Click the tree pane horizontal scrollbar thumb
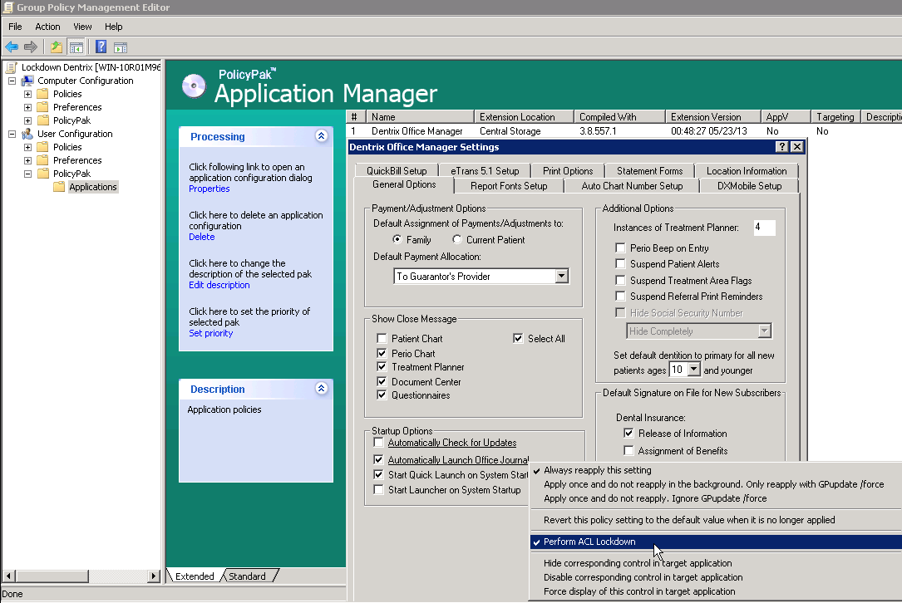This screenshot has width=902, height=603. click(52, 576)
